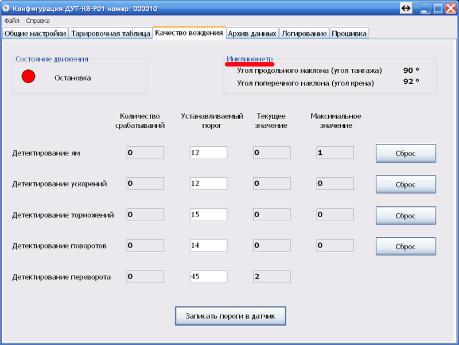Click the roll angle value 92 °

coord(411,81)
